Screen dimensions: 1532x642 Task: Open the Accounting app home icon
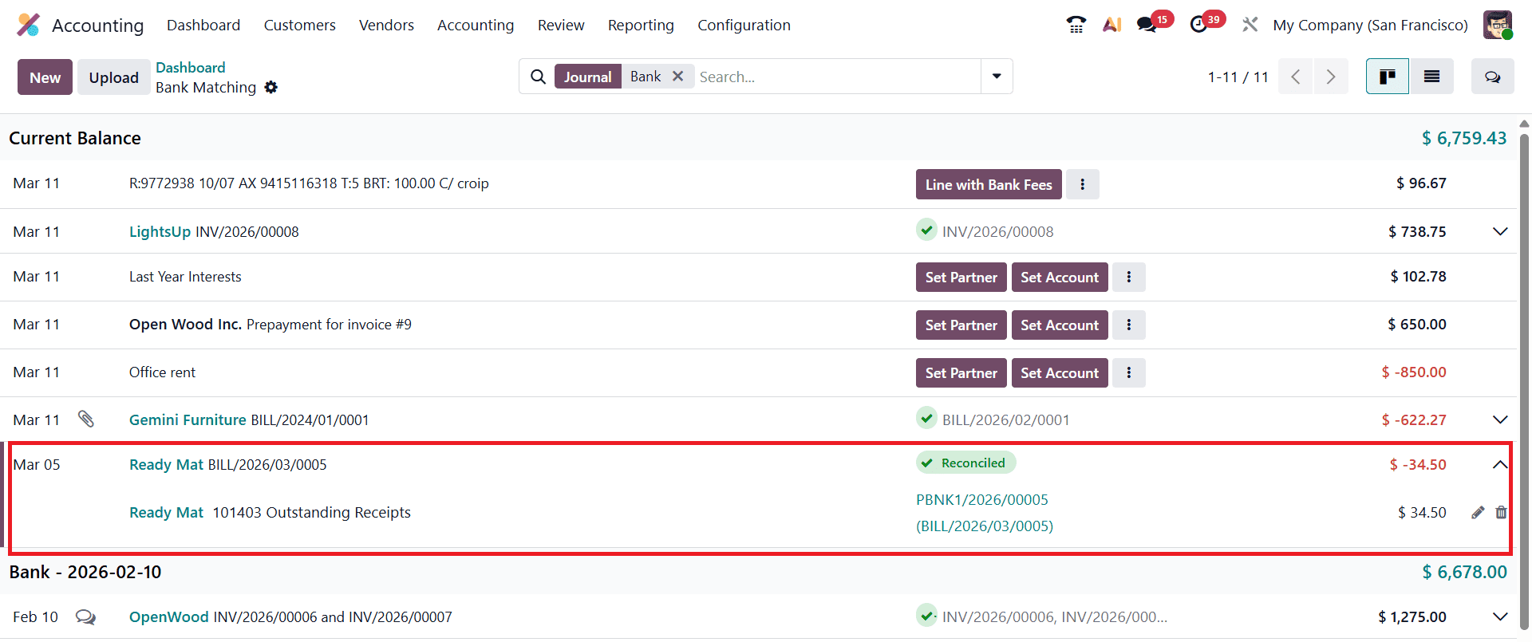click(x=28, y=25)
